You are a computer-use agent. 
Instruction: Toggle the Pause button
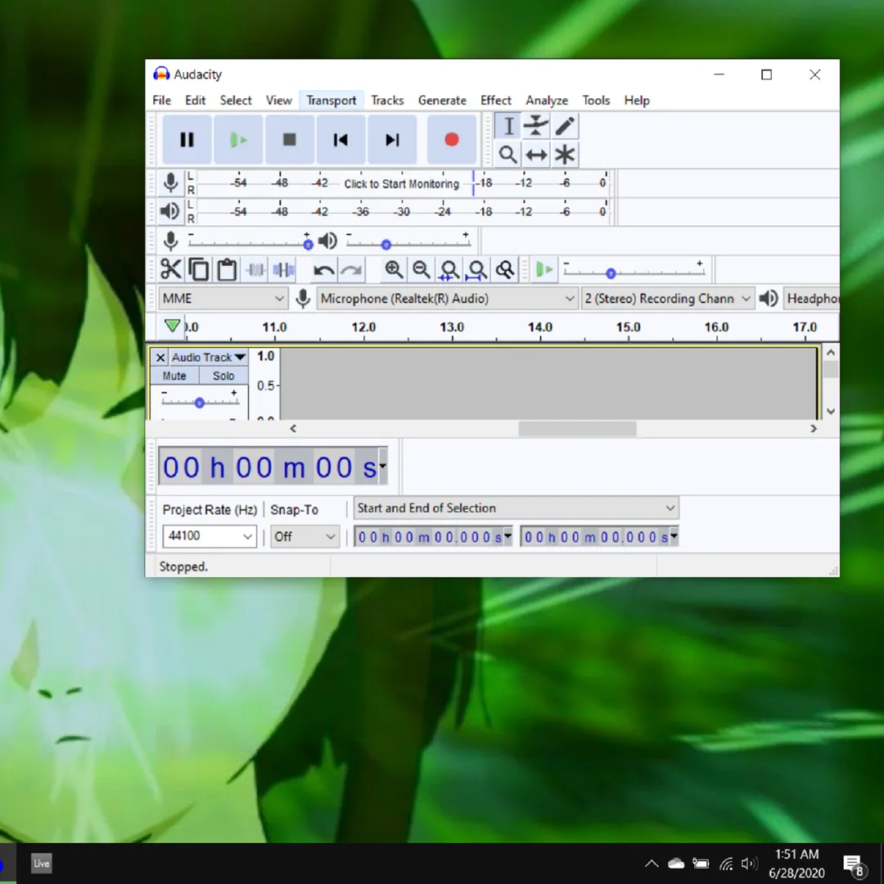[x=187, y=139]
